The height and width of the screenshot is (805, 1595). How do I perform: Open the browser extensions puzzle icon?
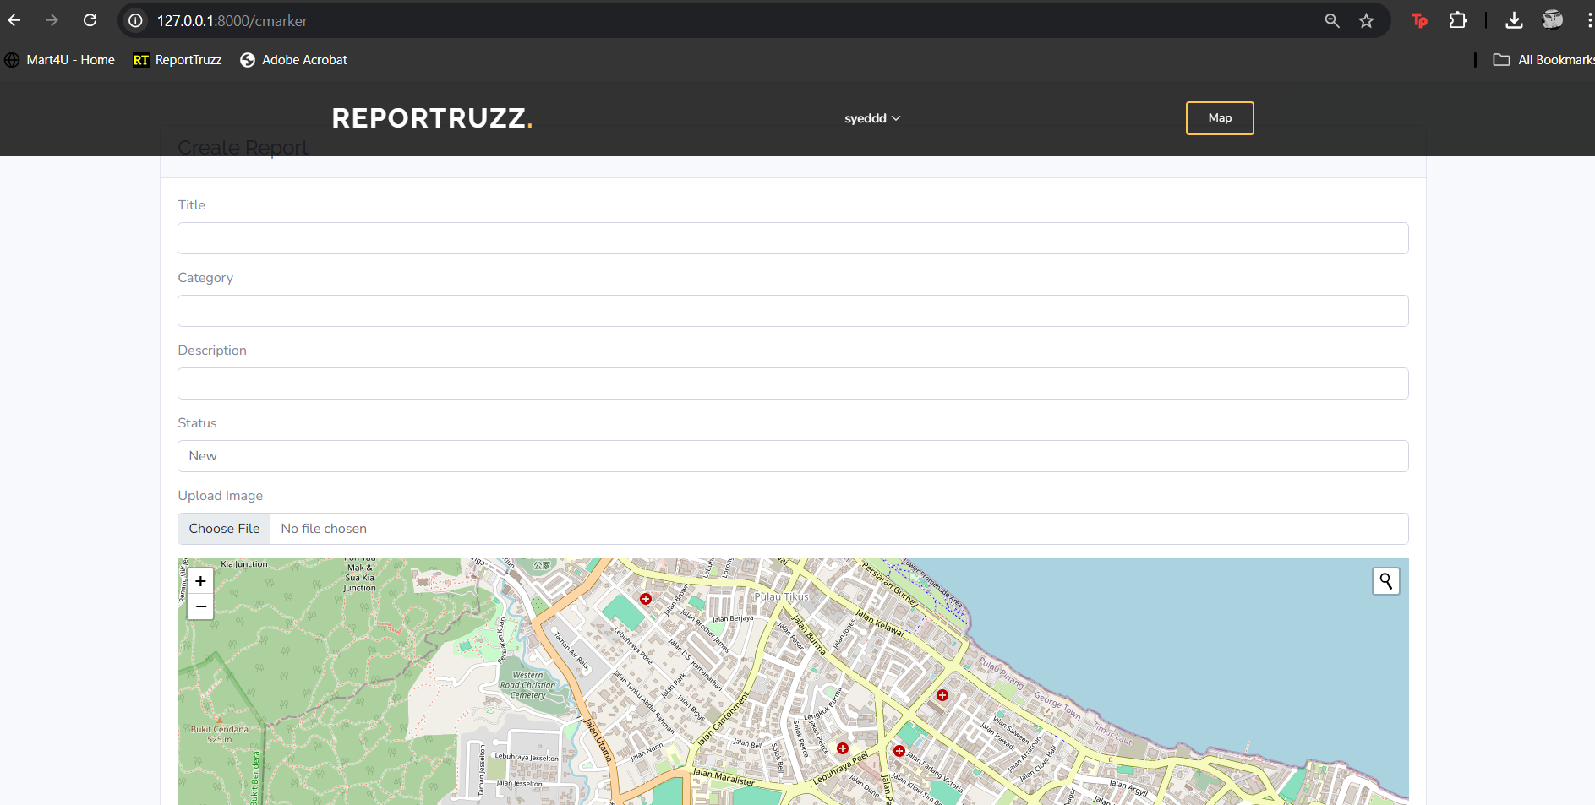coord(1457,20)
